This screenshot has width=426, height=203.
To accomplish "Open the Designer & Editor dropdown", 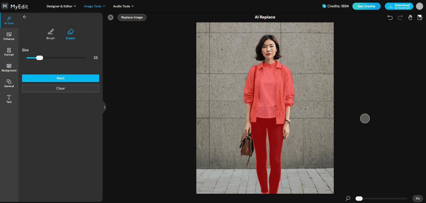I will coord(61,6).
